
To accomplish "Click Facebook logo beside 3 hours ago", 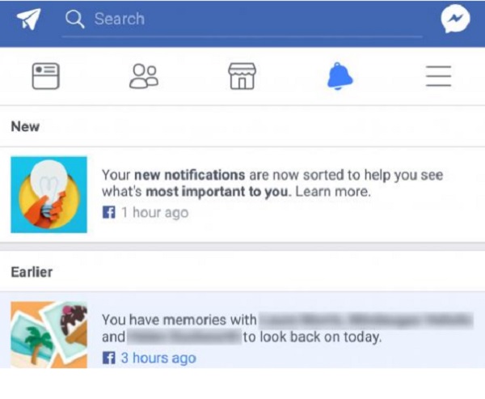I will [x=108, y=358].
